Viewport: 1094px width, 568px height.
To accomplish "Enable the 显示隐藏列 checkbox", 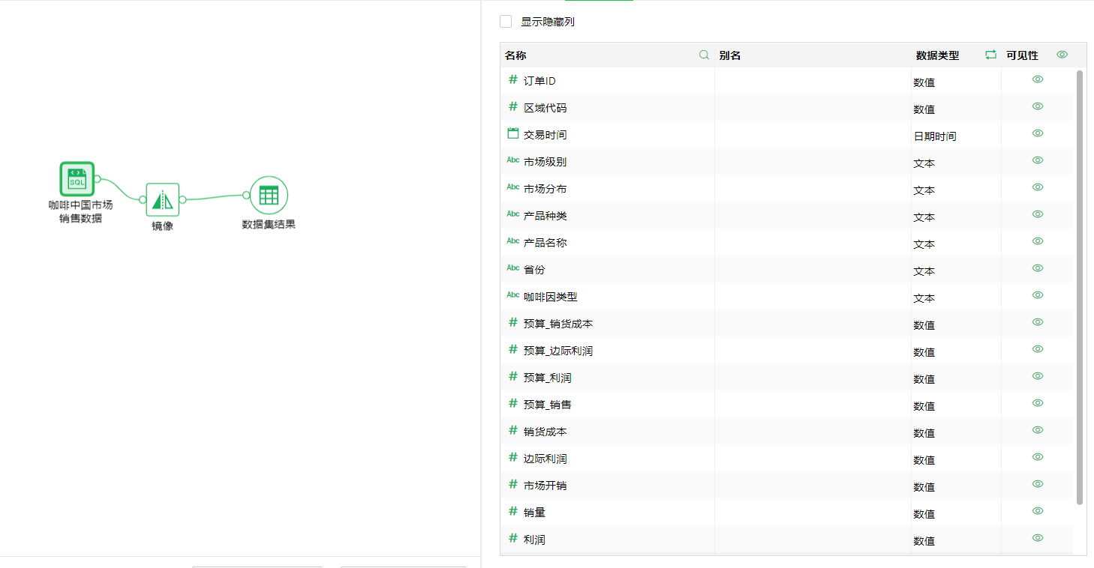I will point(506,22).
